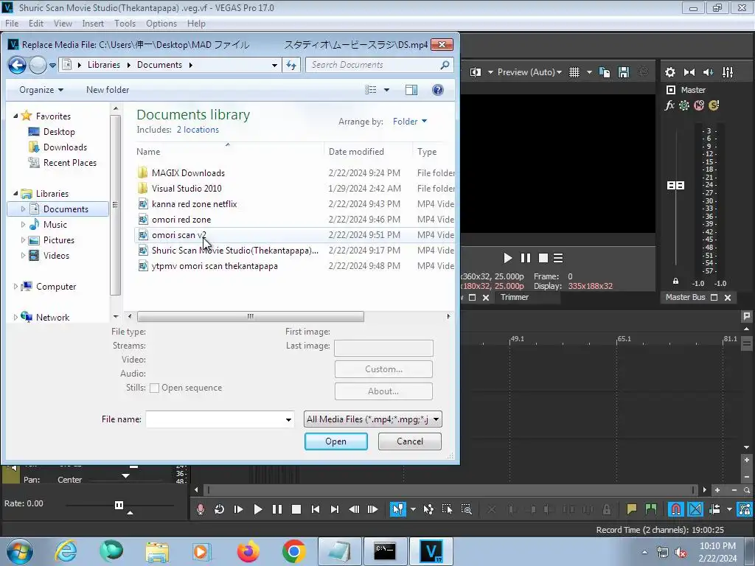Open the All Media Files type dropdown
The image size is (755, 566).
373,419
